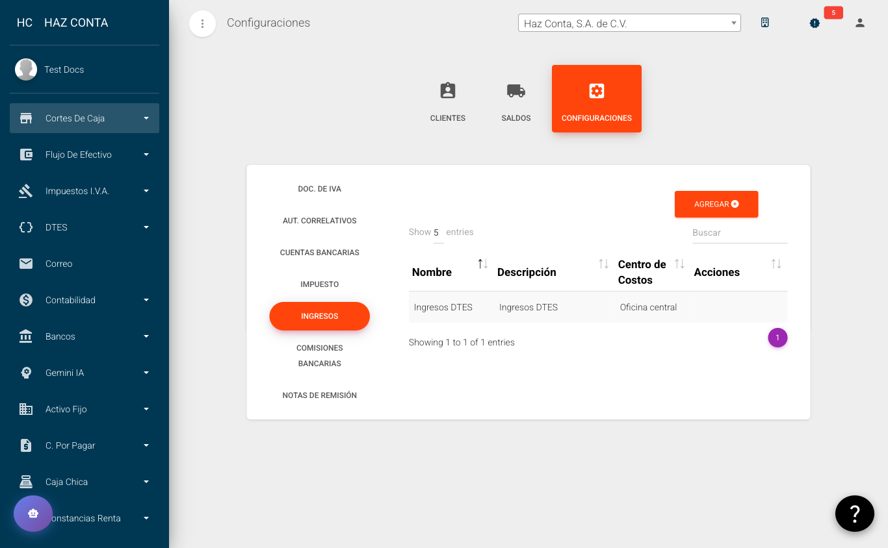Sort the Centro de Costos column

pos(680,264)
